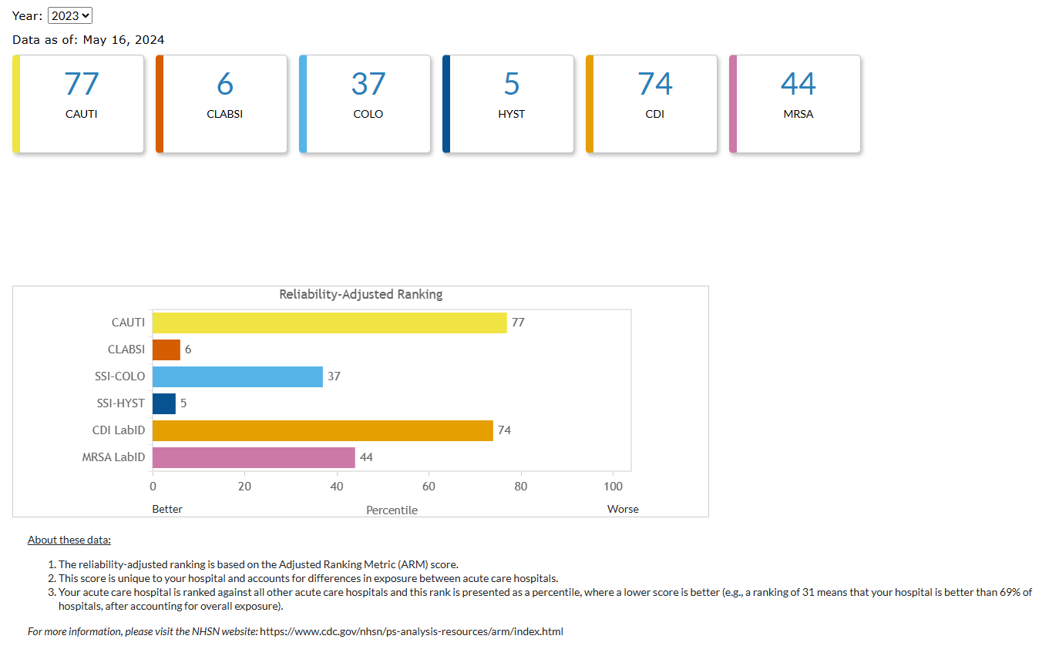Open the NHSN website ARM URL link
This screenshot has width=1059, height=649.
tap(411, 631)
